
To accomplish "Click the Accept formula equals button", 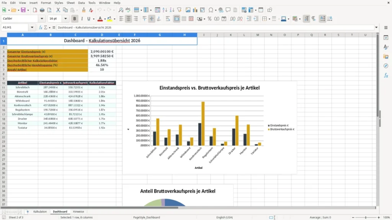I will pos(54,27).
